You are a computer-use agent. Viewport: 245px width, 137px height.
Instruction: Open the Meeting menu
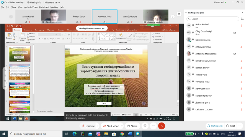pyautogui.click(x=54, y=7)
